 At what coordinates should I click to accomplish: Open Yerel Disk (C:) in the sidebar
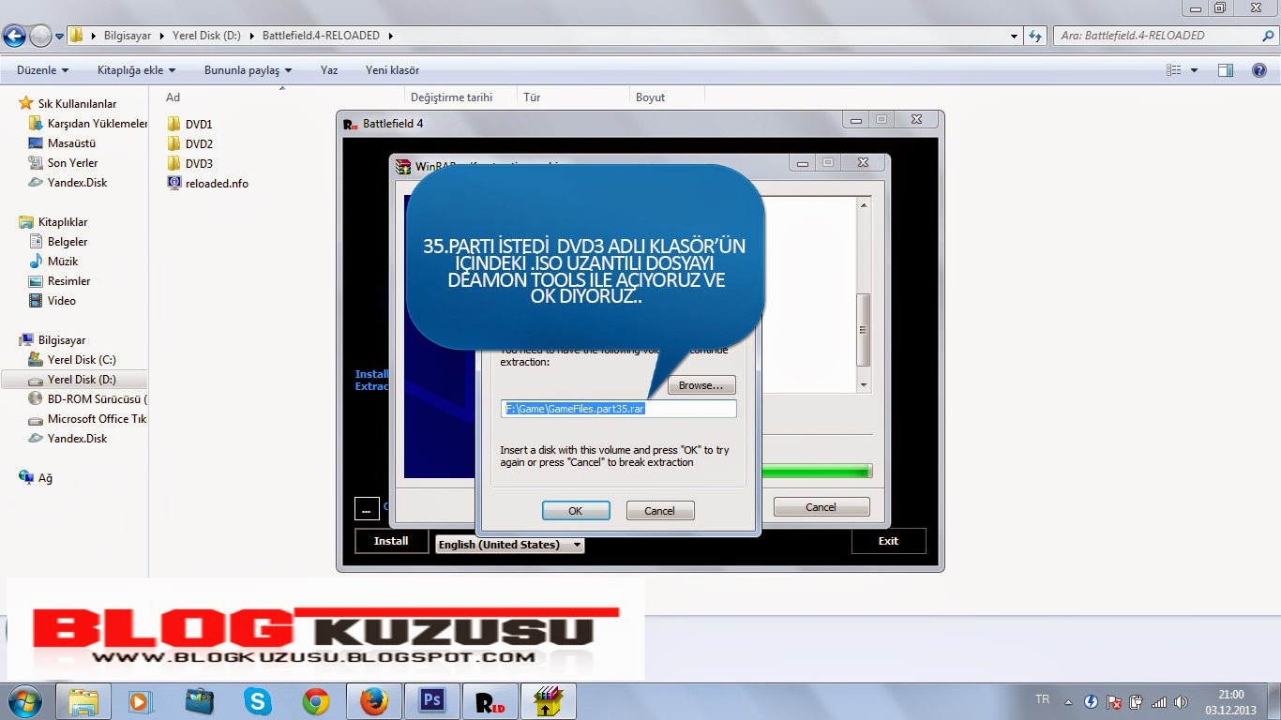82,360
